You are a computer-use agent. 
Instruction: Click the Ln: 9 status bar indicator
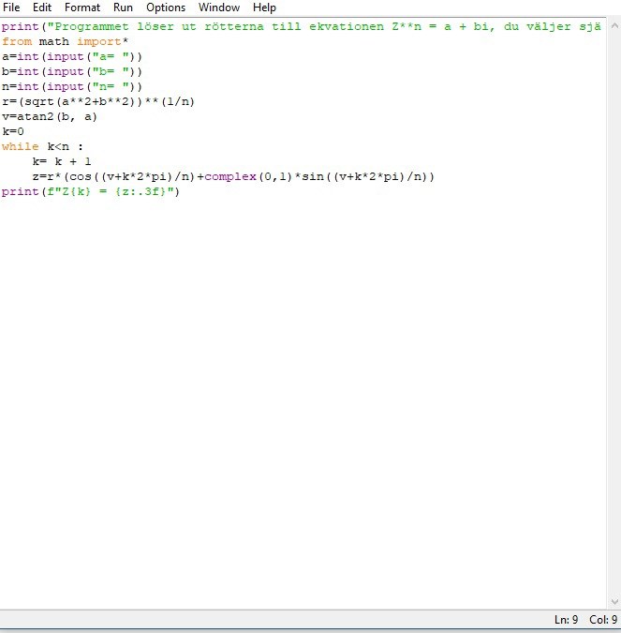567,620
